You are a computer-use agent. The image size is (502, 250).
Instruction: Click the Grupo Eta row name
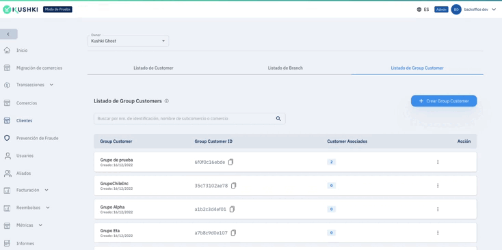(x=110, y=231)
